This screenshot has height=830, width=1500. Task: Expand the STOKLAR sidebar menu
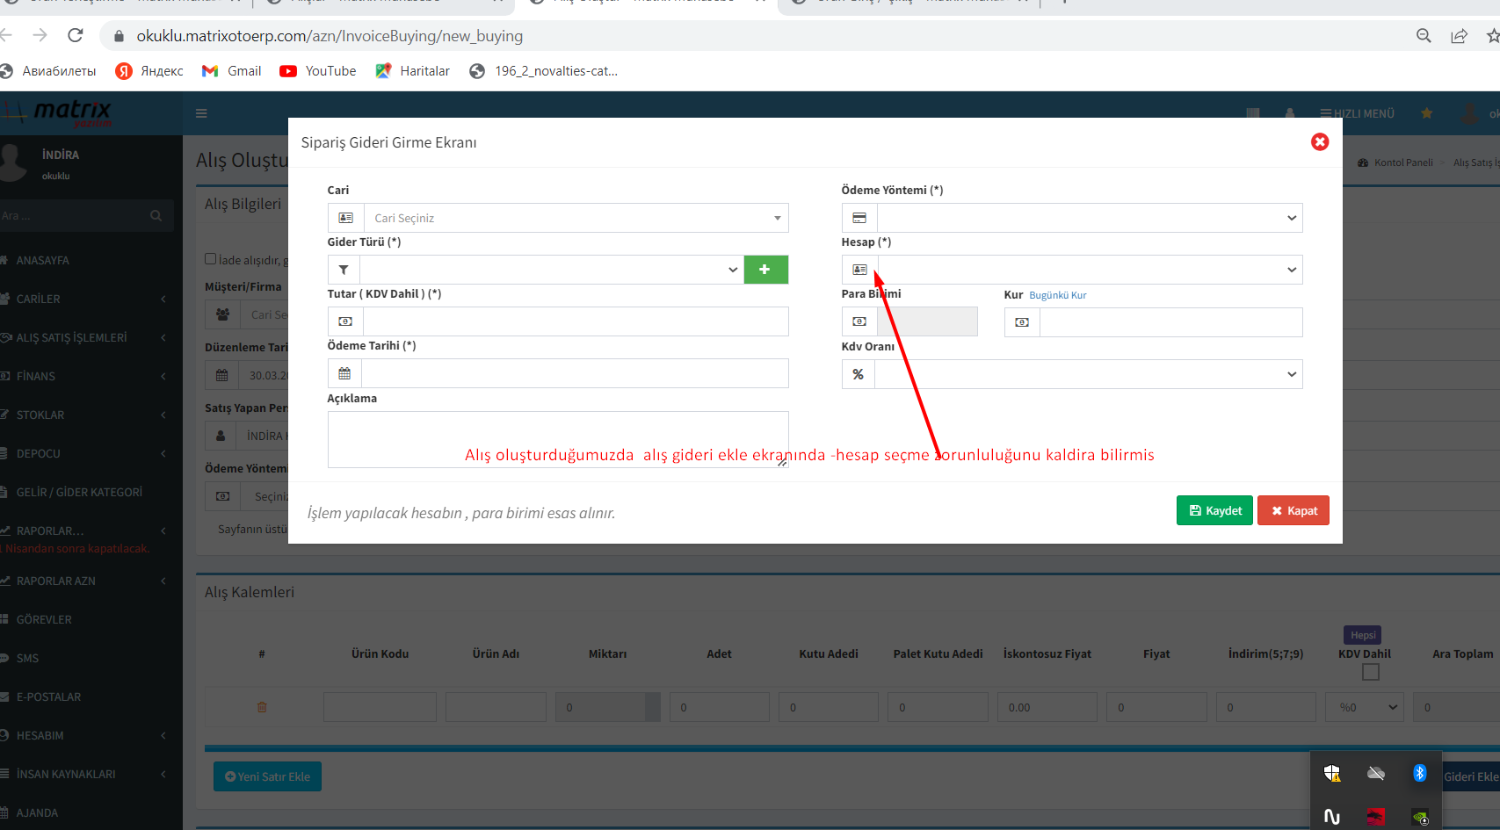pyautogui.click(x=40, y=415)
